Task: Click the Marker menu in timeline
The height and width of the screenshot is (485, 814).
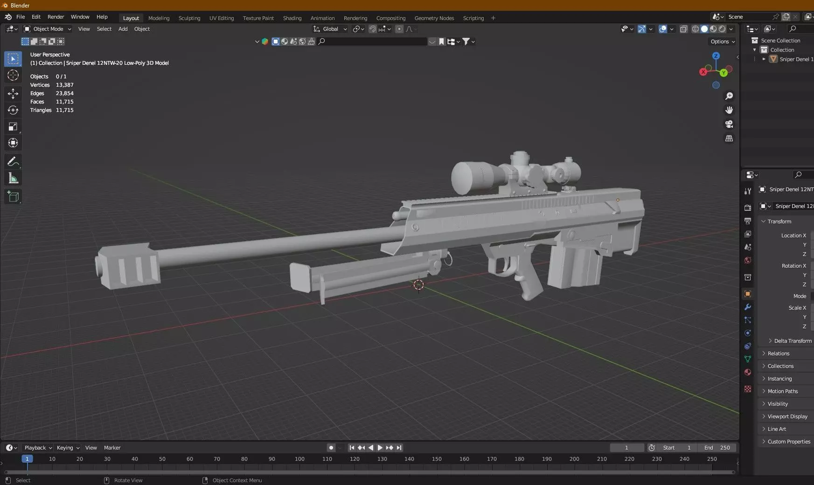Action: click(112, 448)
